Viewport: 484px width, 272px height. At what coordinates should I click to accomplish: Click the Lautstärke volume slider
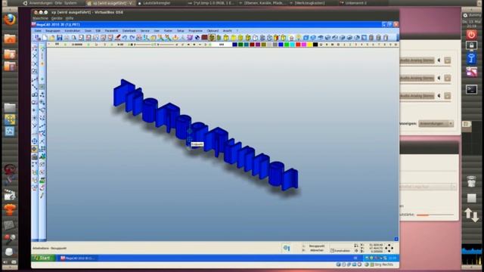(x=436, y=215)
